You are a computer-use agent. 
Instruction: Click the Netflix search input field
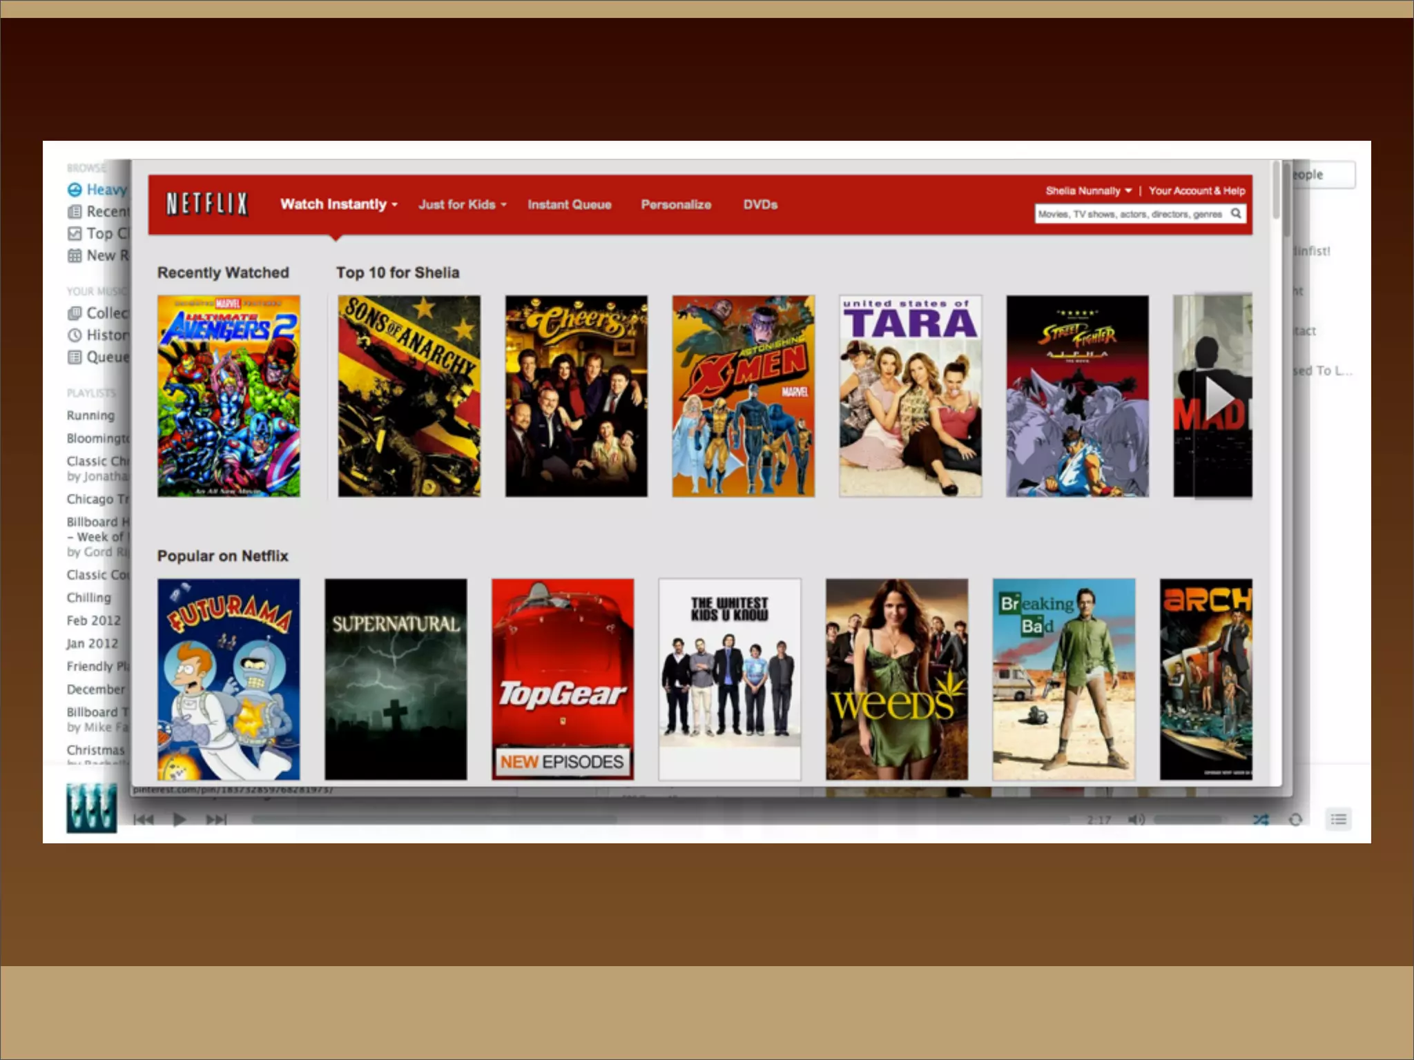point(1130,214)
